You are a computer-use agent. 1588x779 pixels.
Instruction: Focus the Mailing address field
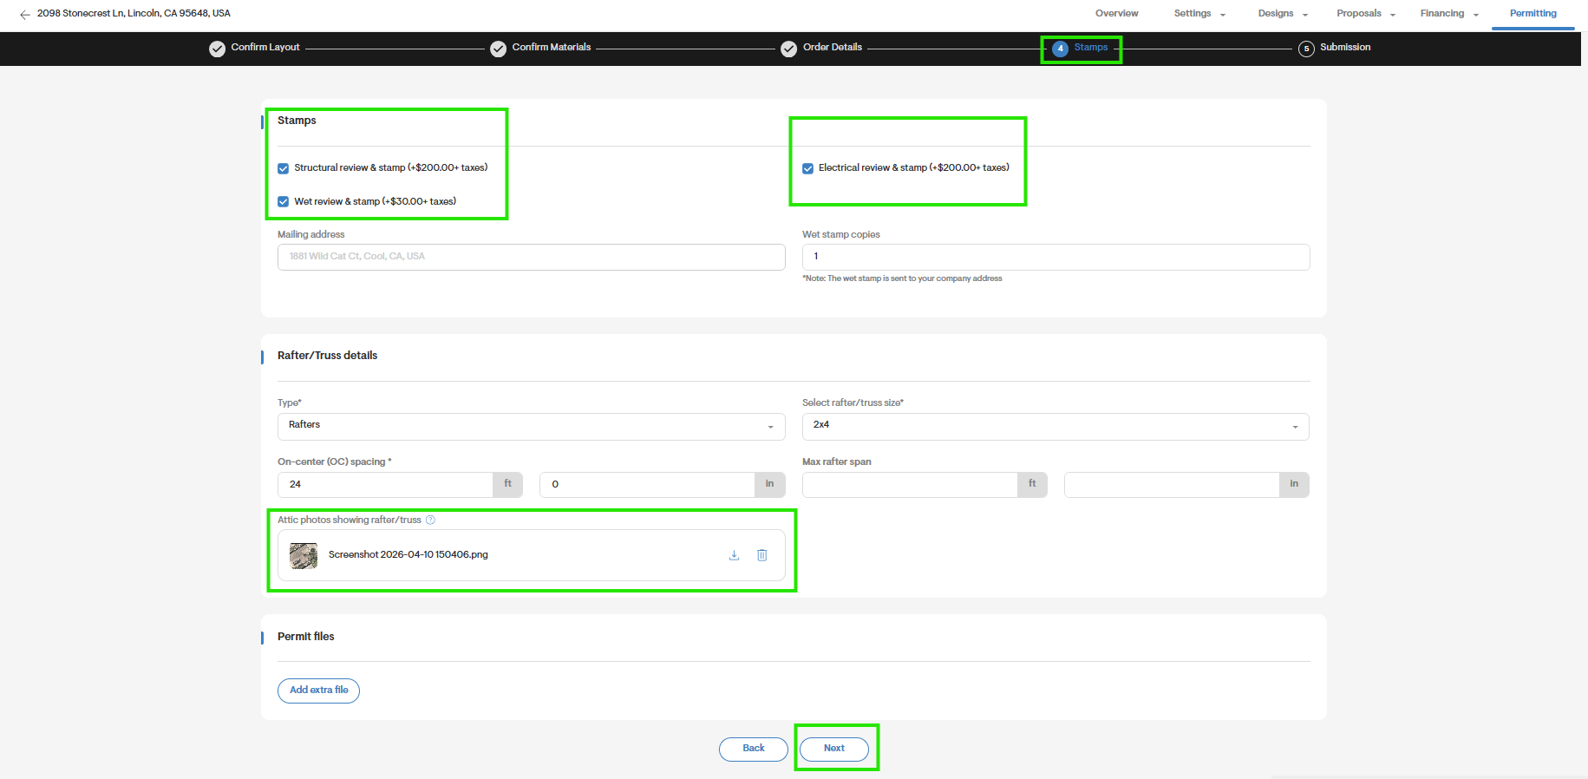pos(531,257)
